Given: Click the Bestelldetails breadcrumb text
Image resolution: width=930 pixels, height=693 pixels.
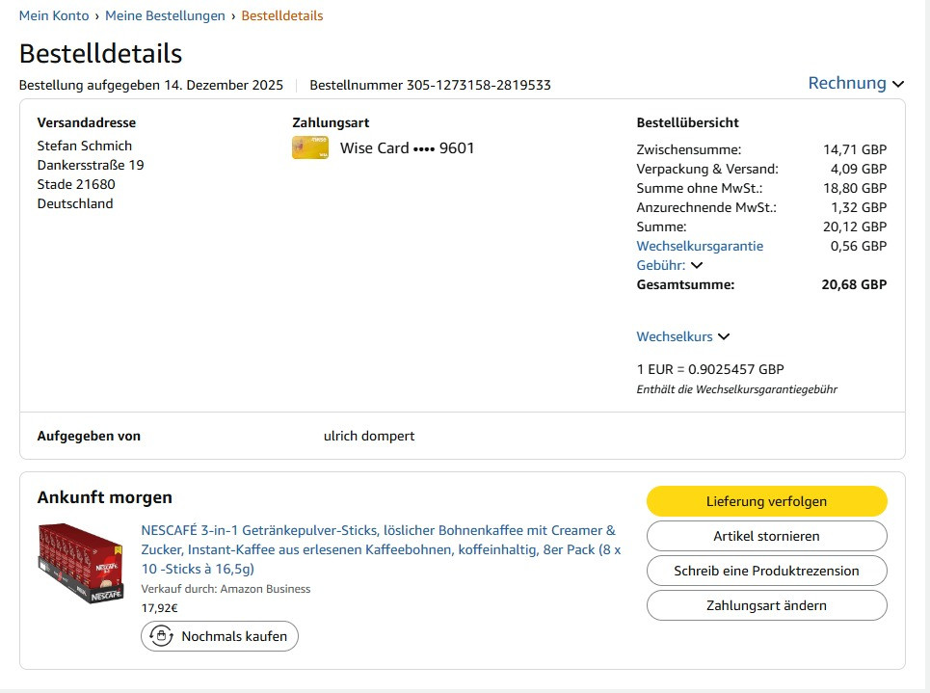Looking at the screenshot, I should pos(281,16).
